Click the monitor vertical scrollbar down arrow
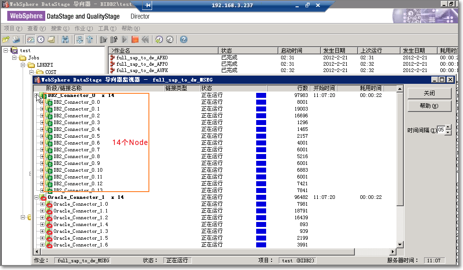This screenshot has height=270, width=463. 400,245
